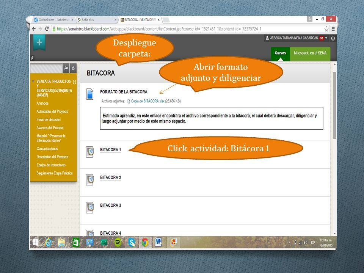This screenshot has height=273, width=364.
Task: Open the BITACORA 3 activity link
Action: [110, 206]
